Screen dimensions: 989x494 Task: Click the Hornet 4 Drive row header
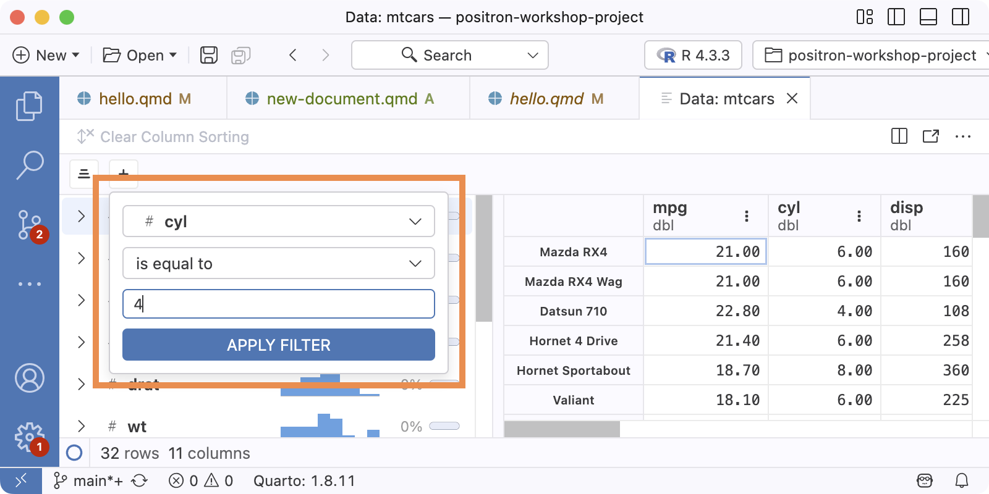(574, 340)
